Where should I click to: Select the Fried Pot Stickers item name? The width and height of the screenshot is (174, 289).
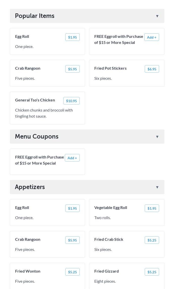110,68
